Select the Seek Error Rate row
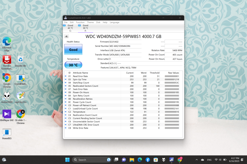247x164 pixels. pyautogui.click(x=122, y=89)
